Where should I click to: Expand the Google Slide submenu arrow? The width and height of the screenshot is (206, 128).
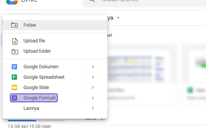tap(93, 88)
